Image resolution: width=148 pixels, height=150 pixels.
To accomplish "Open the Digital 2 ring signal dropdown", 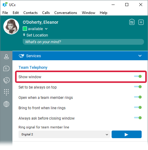I will [64, 134].
